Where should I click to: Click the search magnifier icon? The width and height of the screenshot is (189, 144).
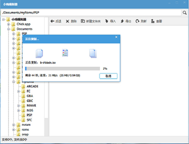[184, 13]
